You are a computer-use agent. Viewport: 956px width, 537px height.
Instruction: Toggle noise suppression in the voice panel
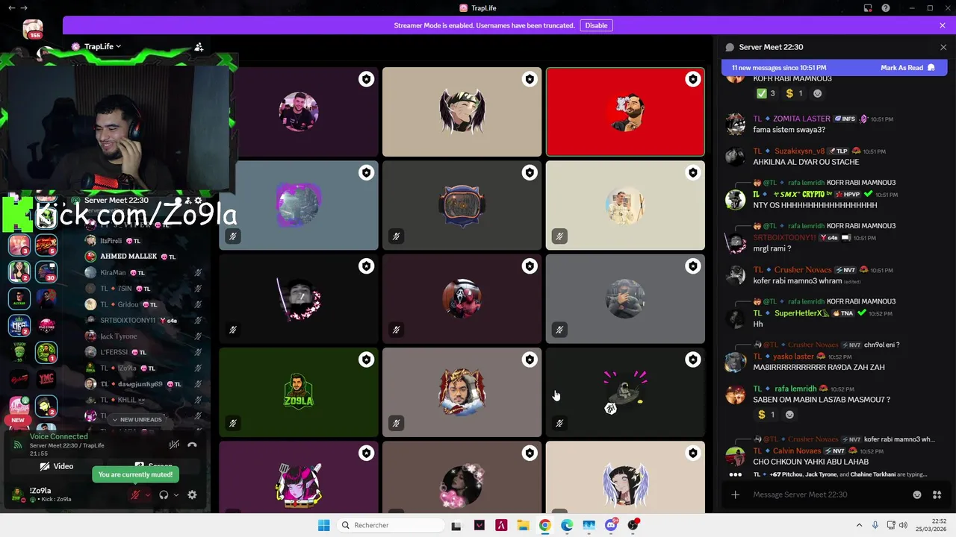coord(174,445)
